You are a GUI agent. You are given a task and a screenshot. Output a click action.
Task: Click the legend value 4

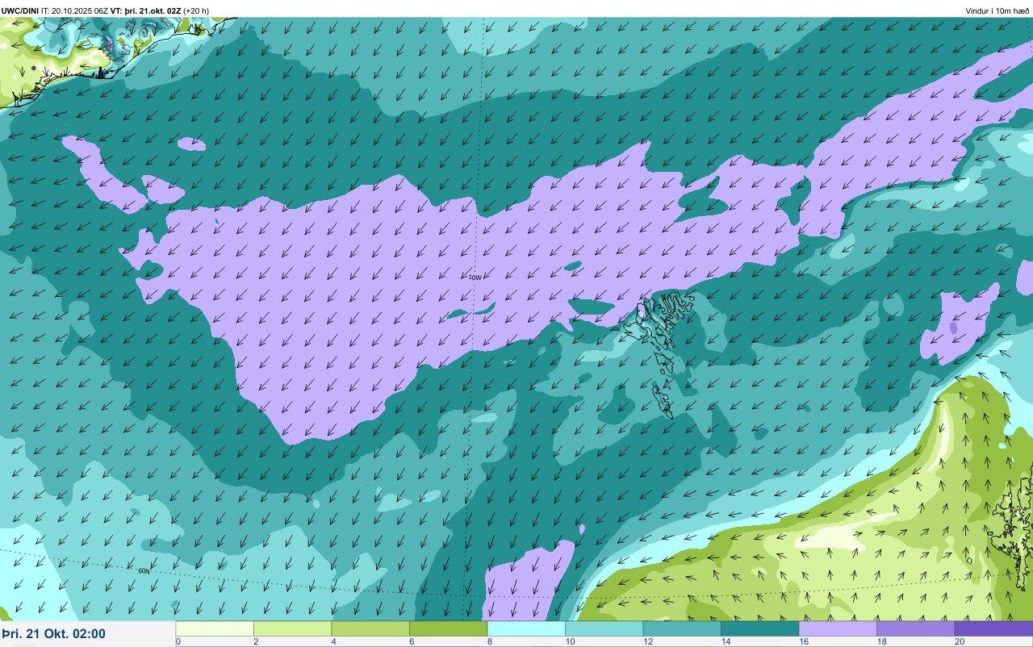[332, 641]
